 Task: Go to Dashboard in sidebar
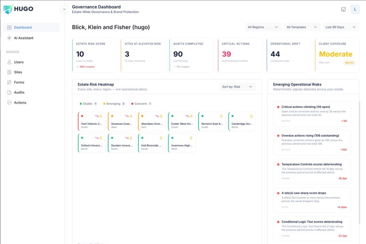click(31, 27)
